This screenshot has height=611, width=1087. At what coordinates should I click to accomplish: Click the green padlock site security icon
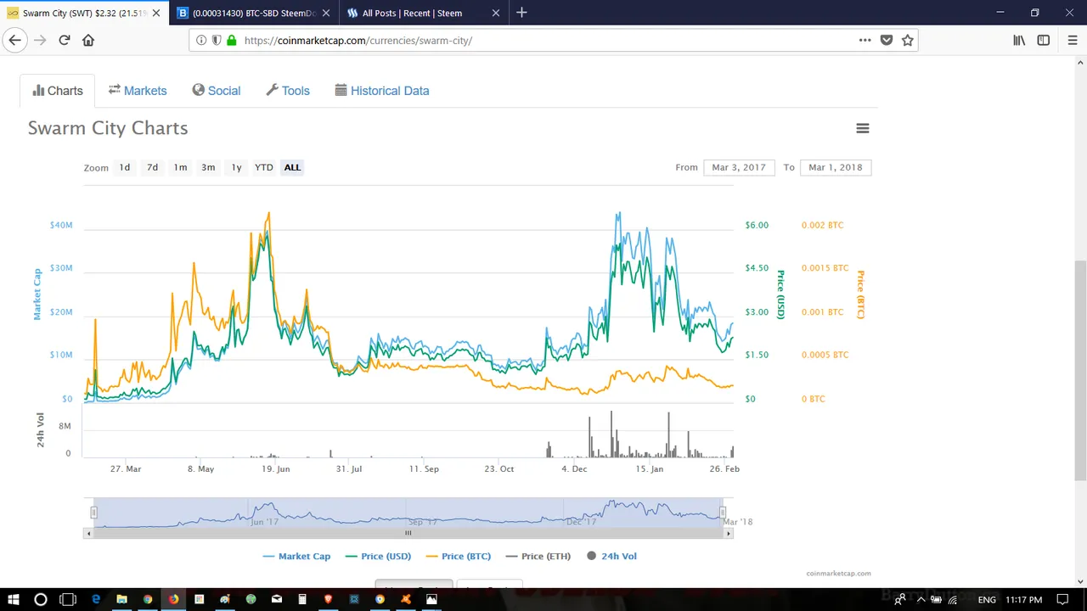pos(231,40)
